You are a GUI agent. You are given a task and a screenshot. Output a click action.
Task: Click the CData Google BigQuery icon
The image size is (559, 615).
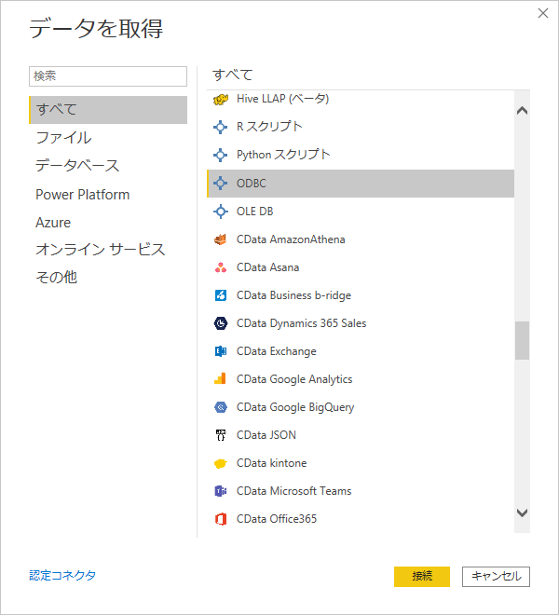(x=221, y=407)
